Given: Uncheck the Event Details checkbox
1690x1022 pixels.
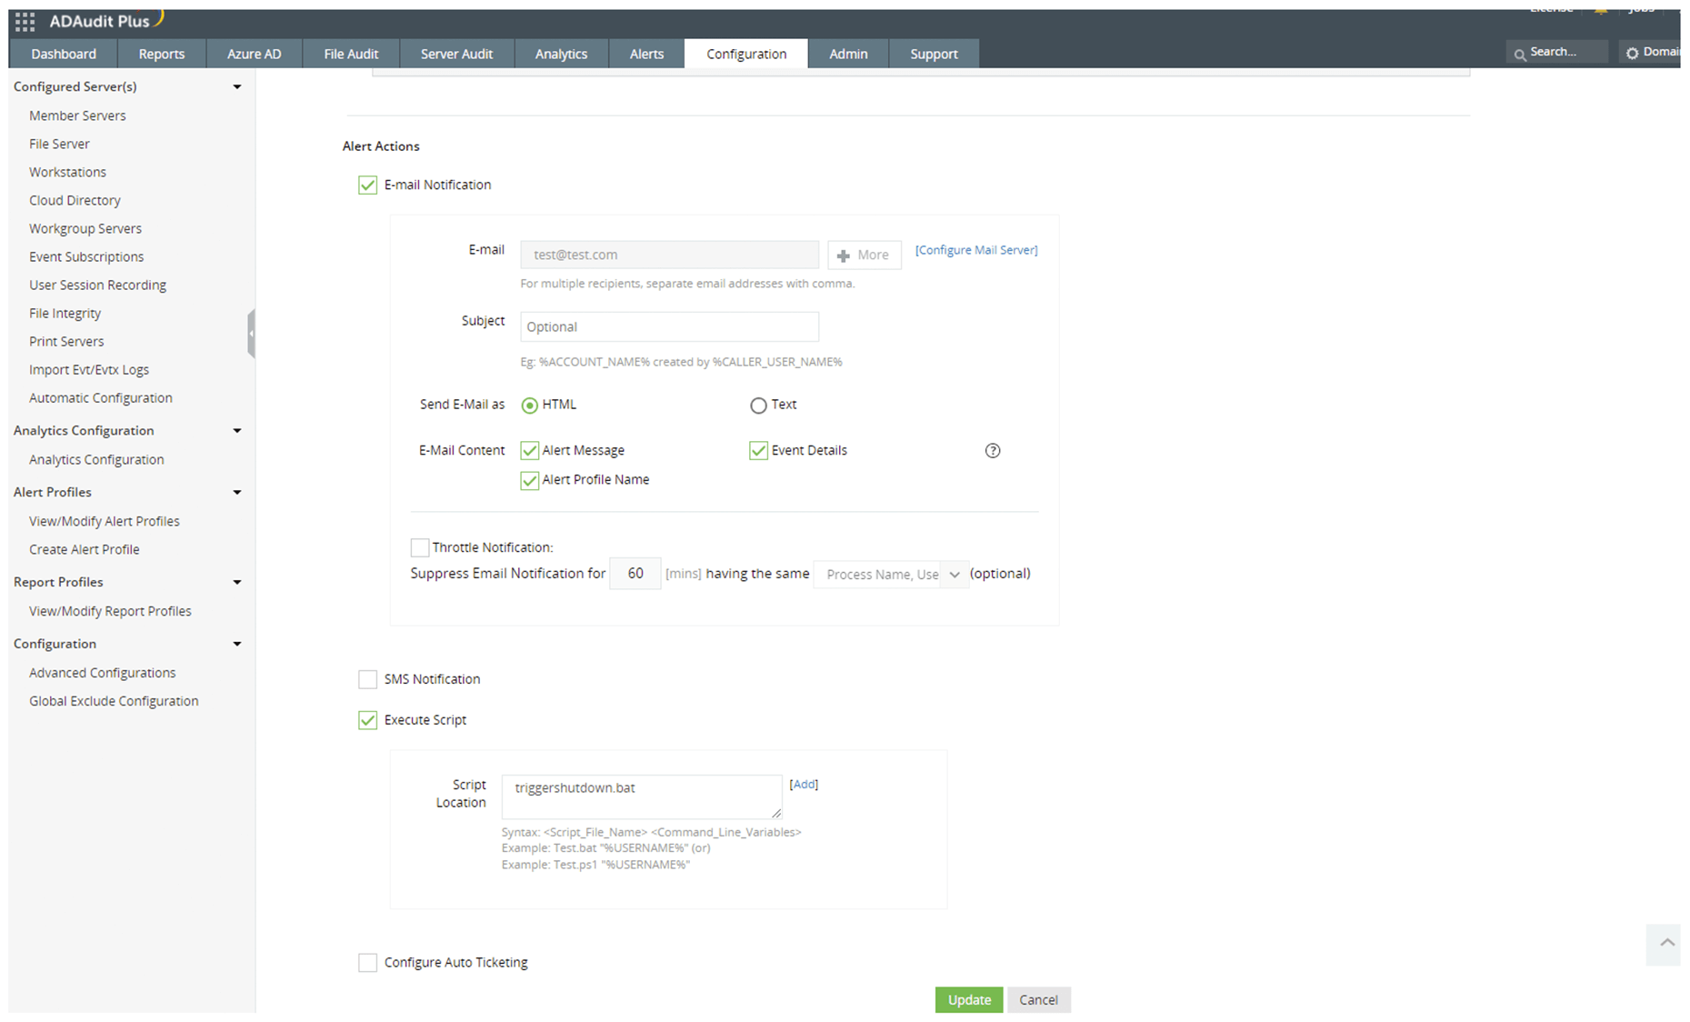Looking at the screenshot, I should pyautogui.click(x=758, y=451).
